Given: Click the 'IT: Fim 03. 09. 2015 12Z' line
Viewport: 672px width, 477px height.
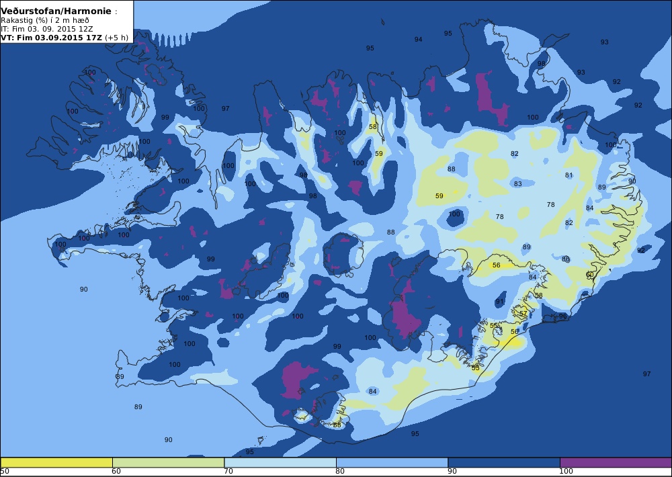Looking at the screenshot, I should point(47,29).
